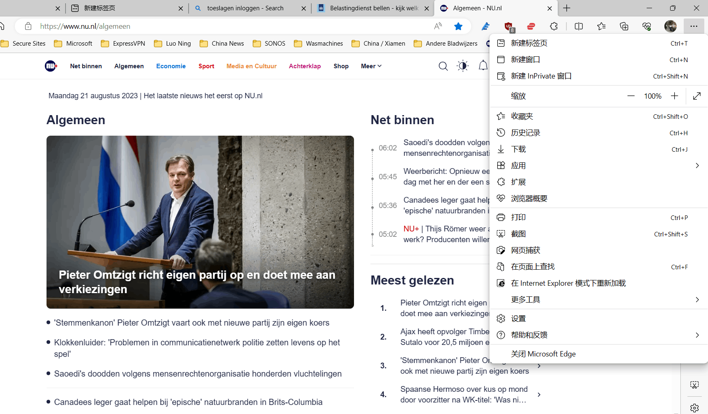Open the China News bookmarks folder
The image size is (708, 414).
click(222, 44)
